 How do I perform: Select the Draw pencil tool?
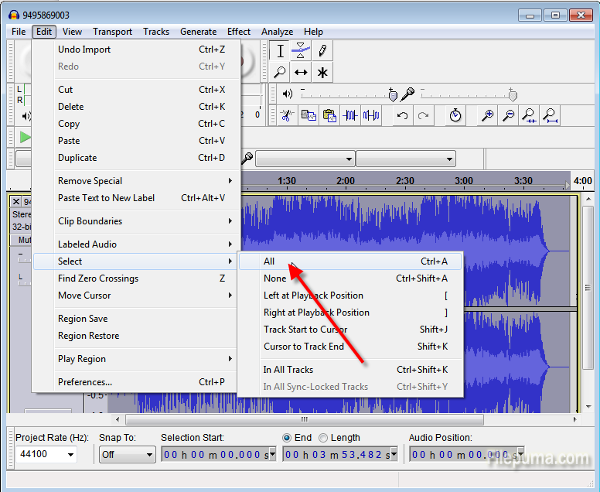(x=322, y=52)
